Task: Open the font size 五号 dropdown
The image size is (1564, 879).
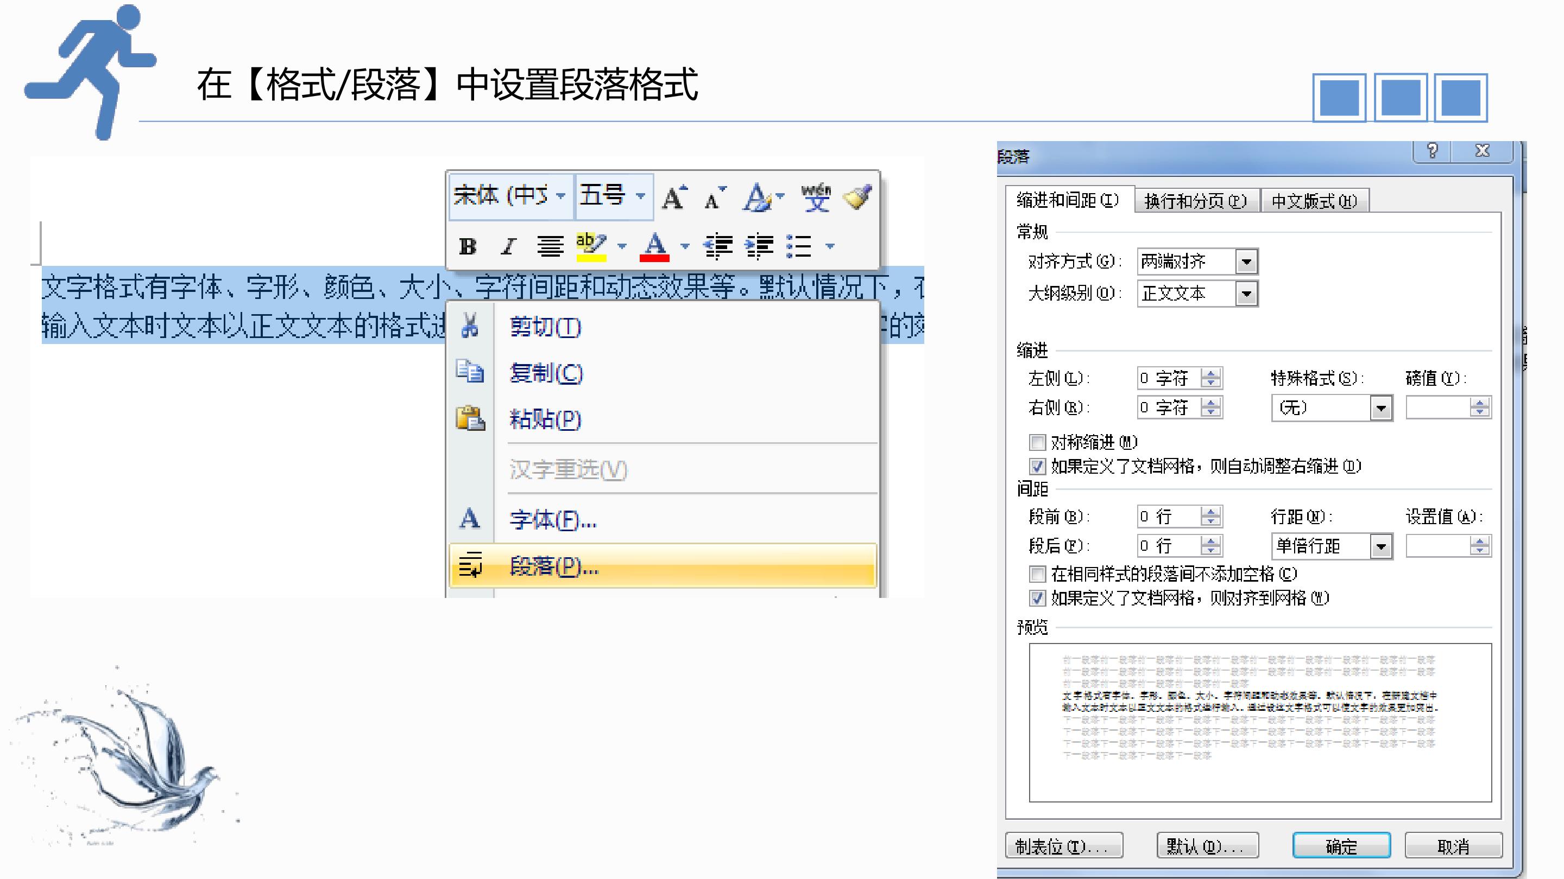Action: pos(641,196)
